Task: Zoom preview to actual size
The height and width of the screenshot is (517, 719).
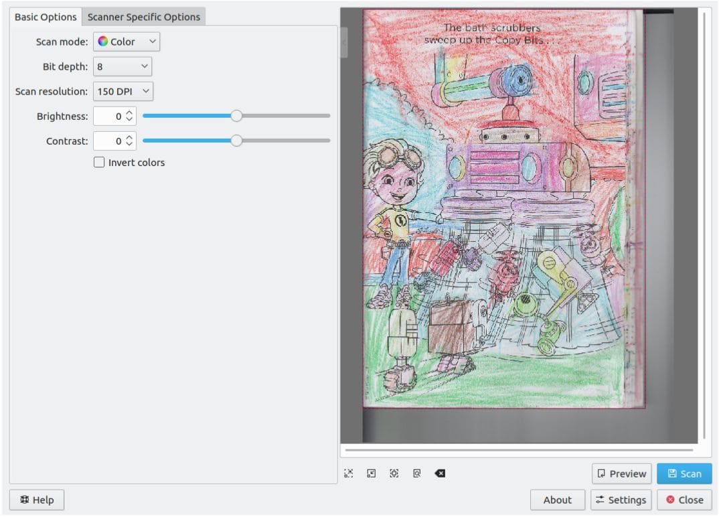Action: [371, 473]
